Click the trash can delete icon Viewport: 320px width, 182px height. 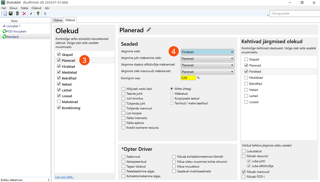click(17, 13)
